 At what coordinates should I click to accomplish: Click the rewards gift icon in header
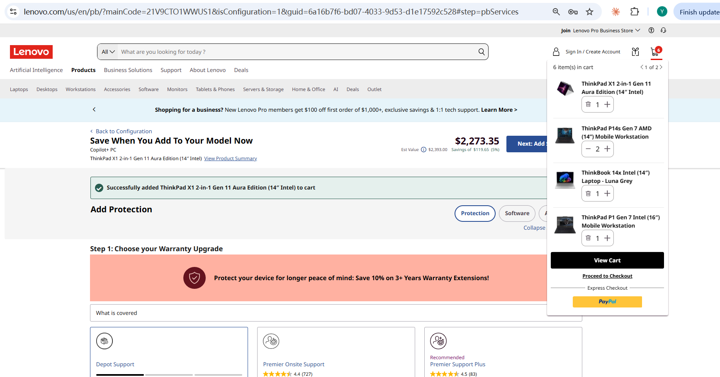pyautogui.click(x=635, y=52)
